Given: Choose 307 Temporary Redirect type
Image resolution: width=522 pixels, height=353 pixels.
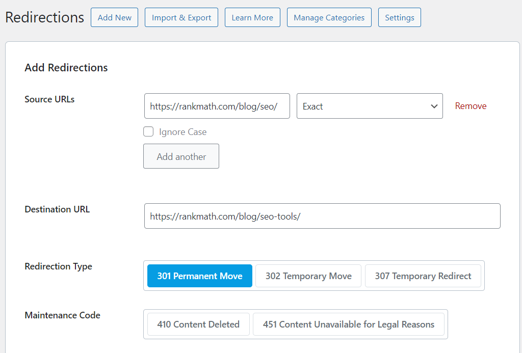Looking at the screenshot, I should pos(423,276).
